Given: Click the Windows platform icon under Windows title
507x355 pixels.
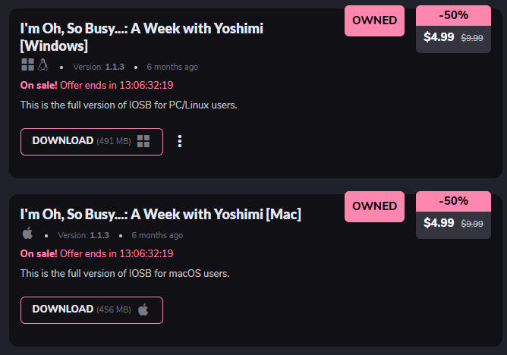Looking at the screenshot, I should [28, 66].
